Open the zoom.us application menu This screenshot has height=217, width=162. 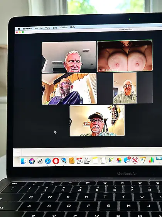pos(27,29)
